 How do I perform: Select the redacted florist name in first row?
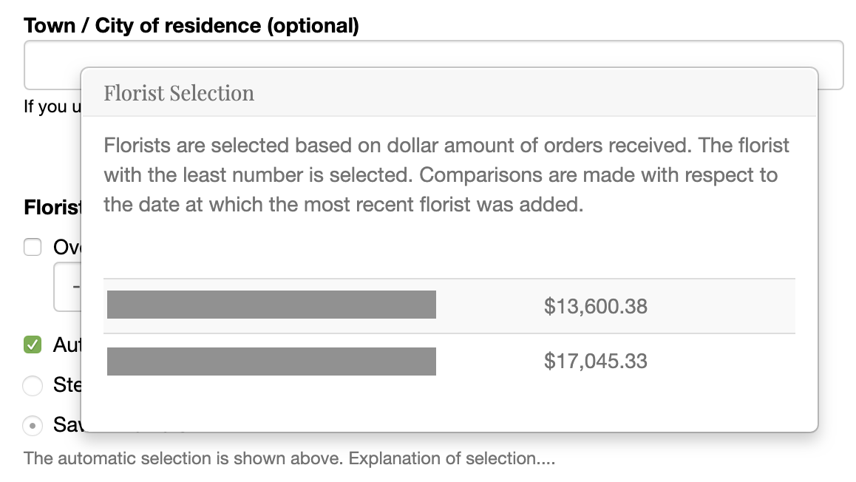tap(271, 305)
